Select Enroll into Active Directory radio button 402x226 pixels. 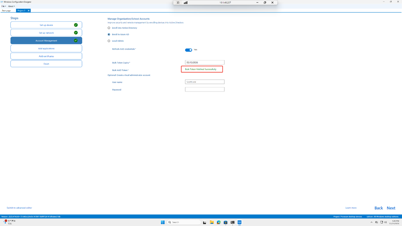pos(109,28)
